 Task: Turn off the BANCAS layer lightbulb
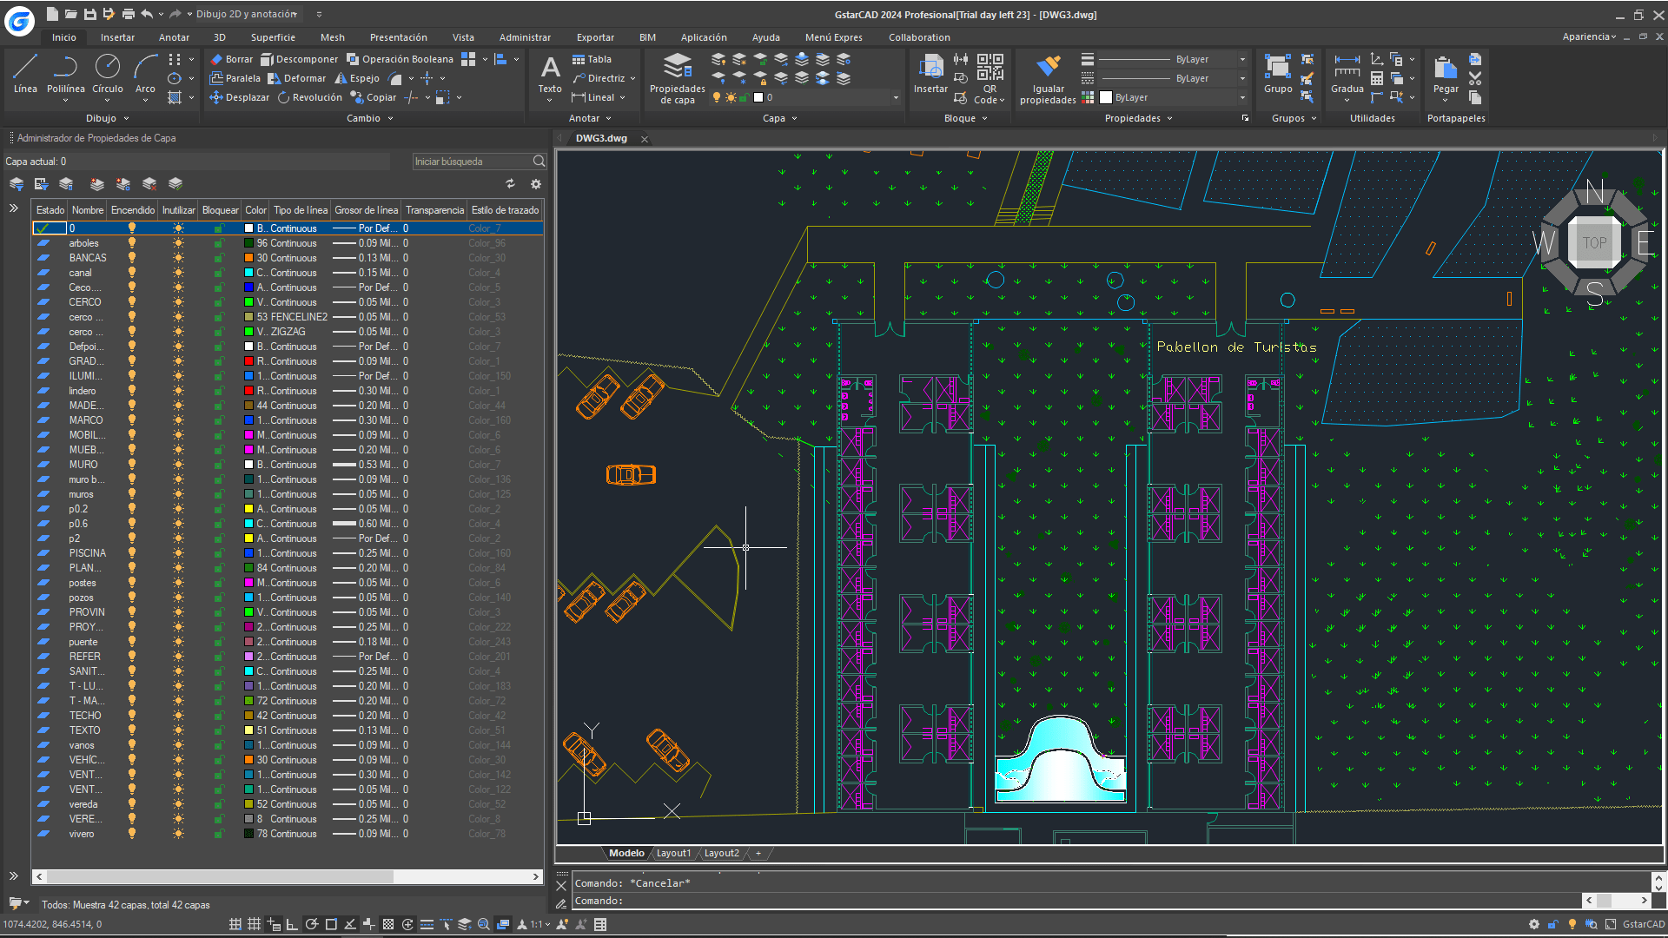[132, 258]
